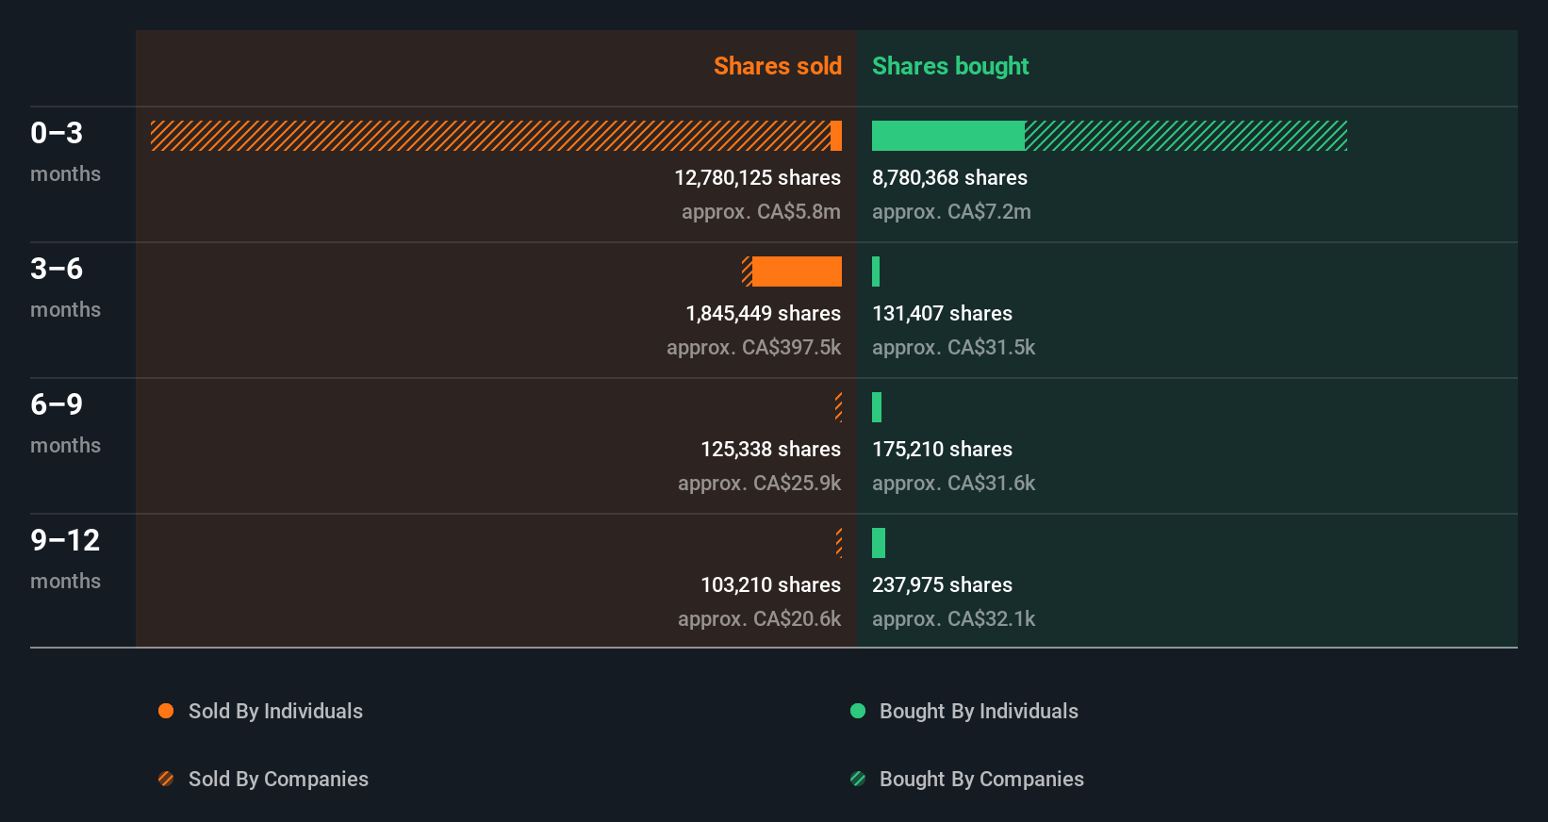Toggle the Sold By Individuals legend label
Image resolution: width=1548 pixels, height=822 pixels.
[x=275, y=711]
